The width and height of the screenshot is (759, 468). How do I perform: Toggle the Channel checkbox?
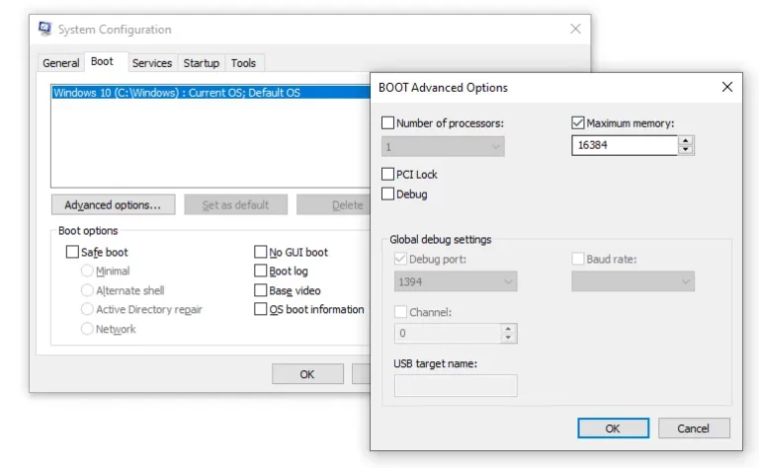coord(400,312)
